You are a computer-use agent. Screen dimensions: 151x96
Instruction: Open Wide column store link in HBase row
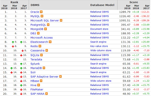tap(101, 81)
